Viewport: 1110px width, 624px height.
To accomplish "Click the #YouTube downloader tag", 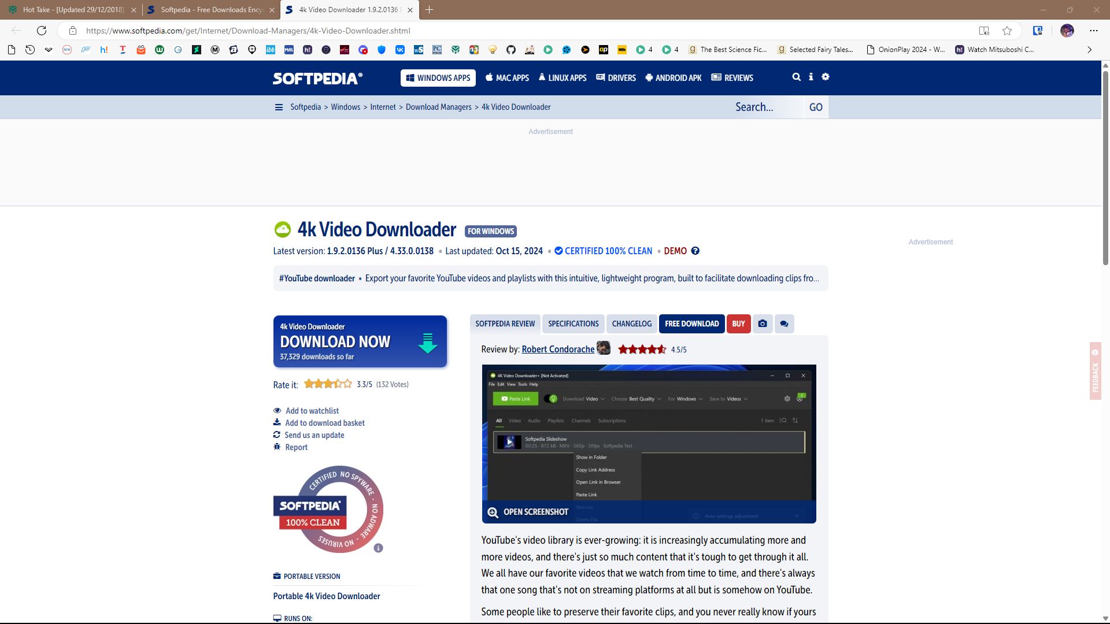I will 317,278.
